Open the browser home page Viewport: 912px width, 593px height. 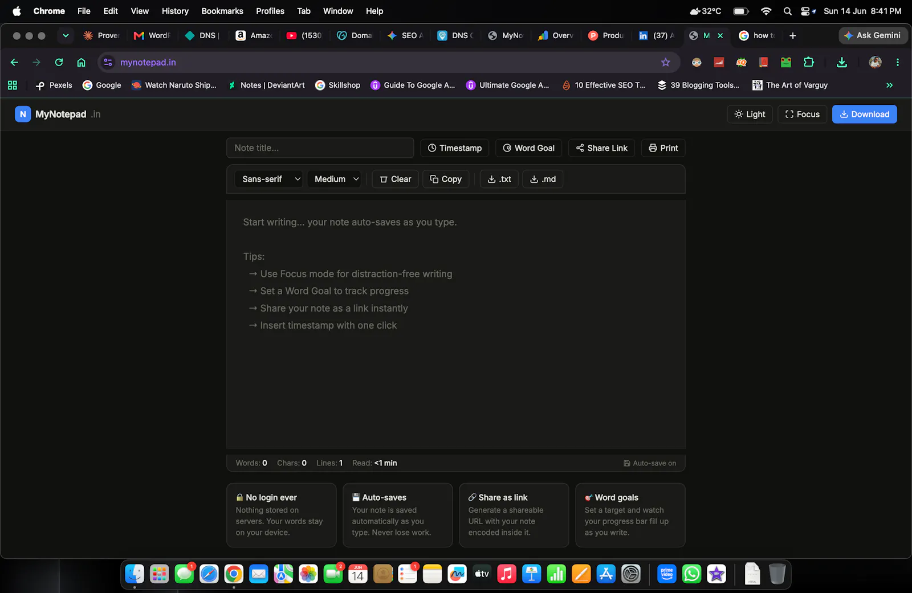coord(81,62)
